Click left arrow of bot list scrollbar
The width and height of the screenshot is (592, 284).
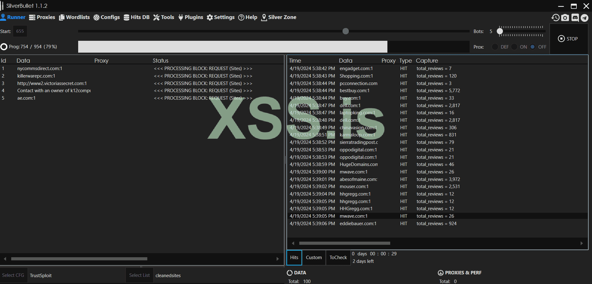pos(5,259)
